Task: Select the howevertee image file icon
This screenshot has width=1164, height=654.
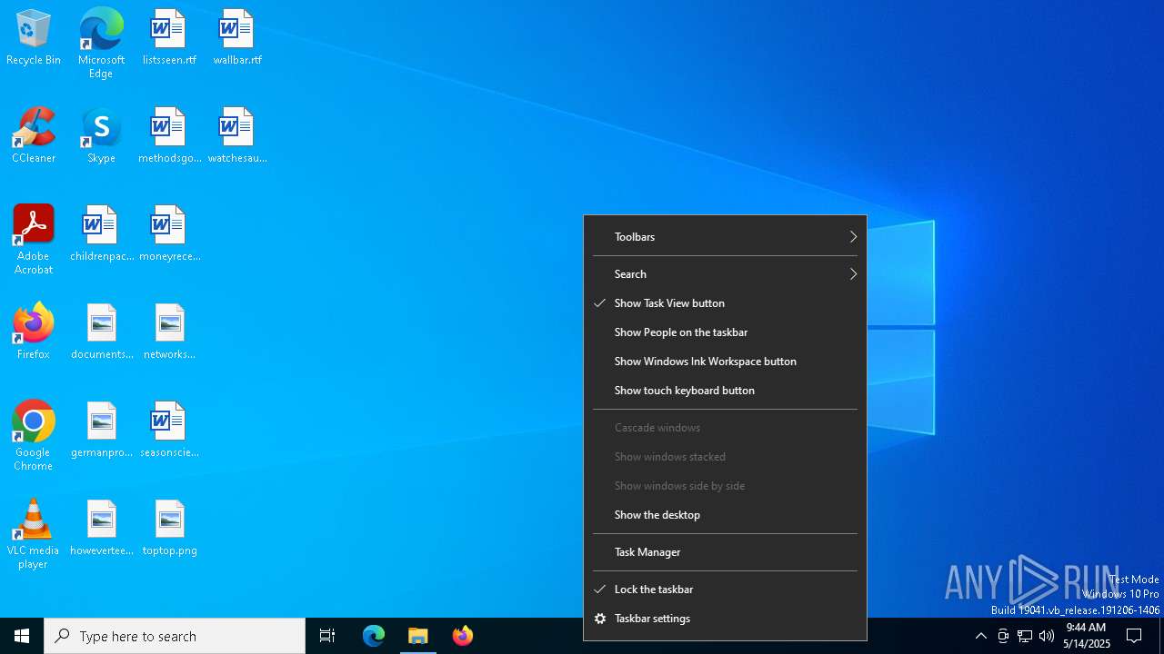Action: 101,529
